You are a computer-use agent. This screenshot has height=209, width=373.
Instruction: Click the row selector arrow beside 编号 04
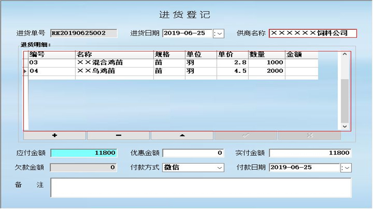click(x=25, y=71)
